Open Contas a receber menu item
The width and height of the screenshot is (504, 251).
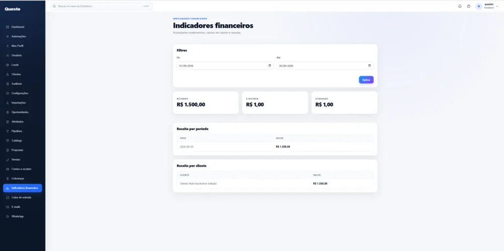[x=23, y=169]
